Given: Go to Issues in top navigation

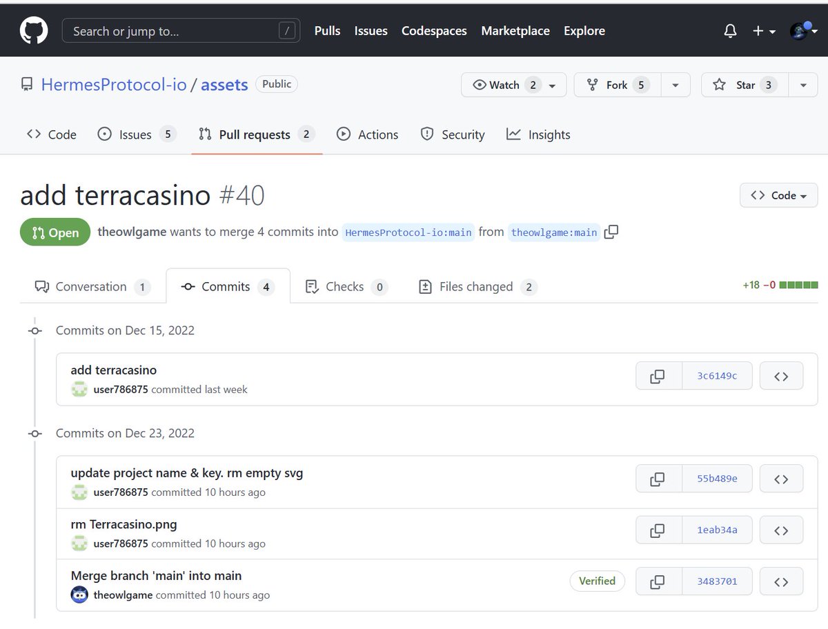Looking at the screenshot, I should coord(371,31).
